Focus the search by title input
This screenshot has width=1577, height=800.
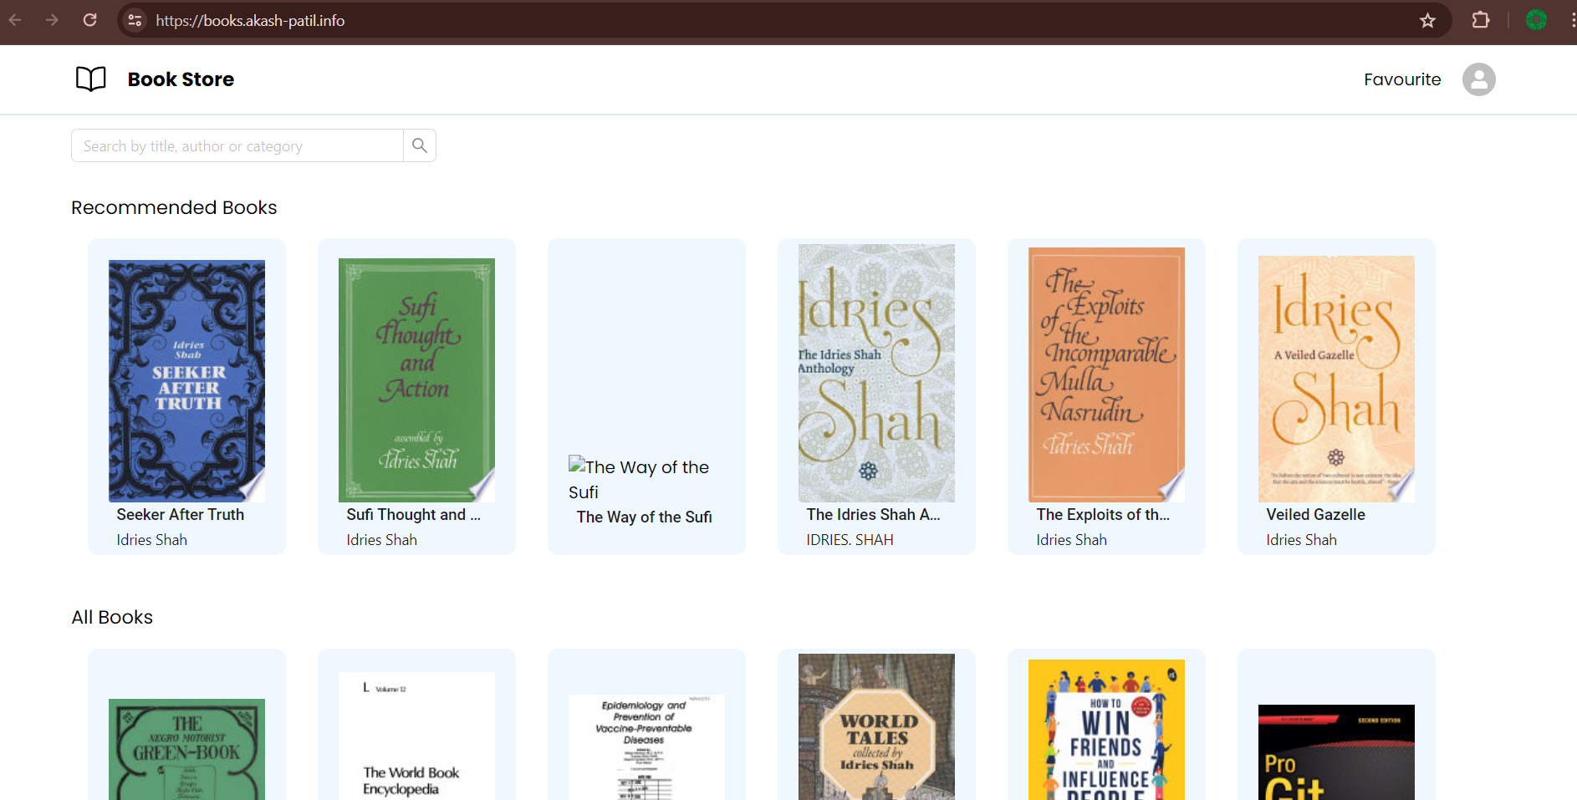237,145
